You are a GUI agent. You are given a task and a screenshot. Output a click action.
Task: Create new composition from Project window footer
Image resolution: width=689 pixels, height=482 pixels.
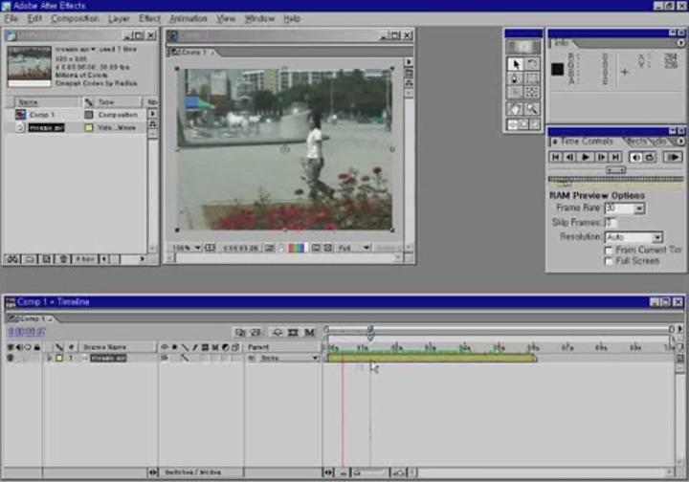click(x=47, y=259)
